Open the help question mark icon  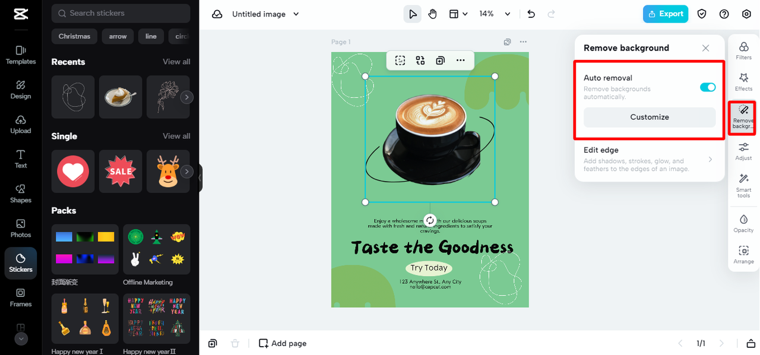[x=724, y=14]
